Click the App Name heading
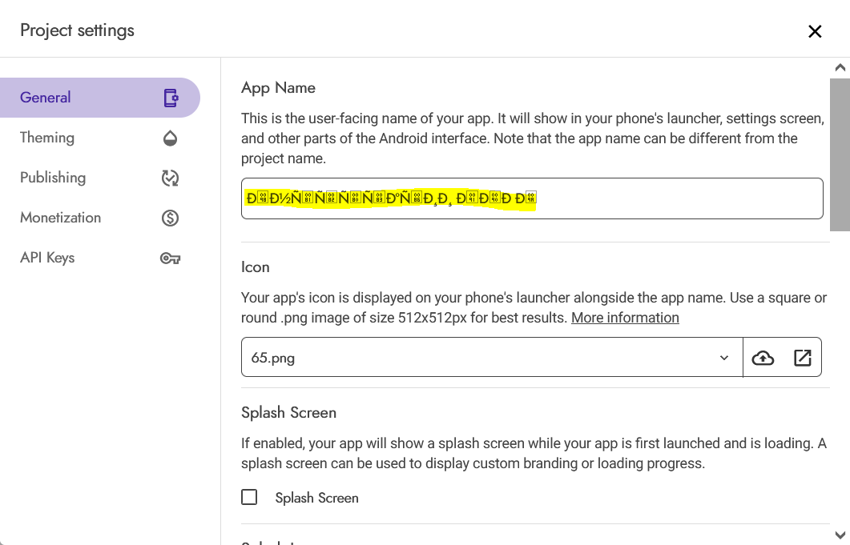The height and width of the screenshot is (545, 850). point(278,88)
